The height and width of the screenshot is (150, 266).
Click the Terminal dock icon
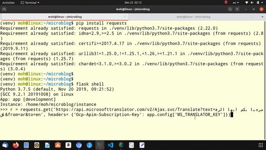point(100,145)
